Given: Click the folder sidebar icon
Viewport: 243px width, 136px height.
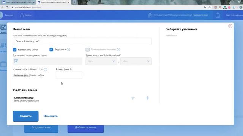Looking at the screenshot, I should (x=3, y=64).
